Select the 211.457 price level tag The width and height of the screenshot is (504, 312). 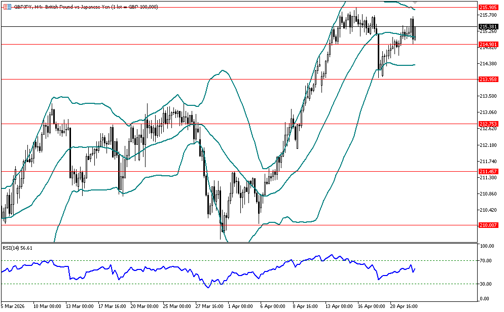tap(487, 172)
